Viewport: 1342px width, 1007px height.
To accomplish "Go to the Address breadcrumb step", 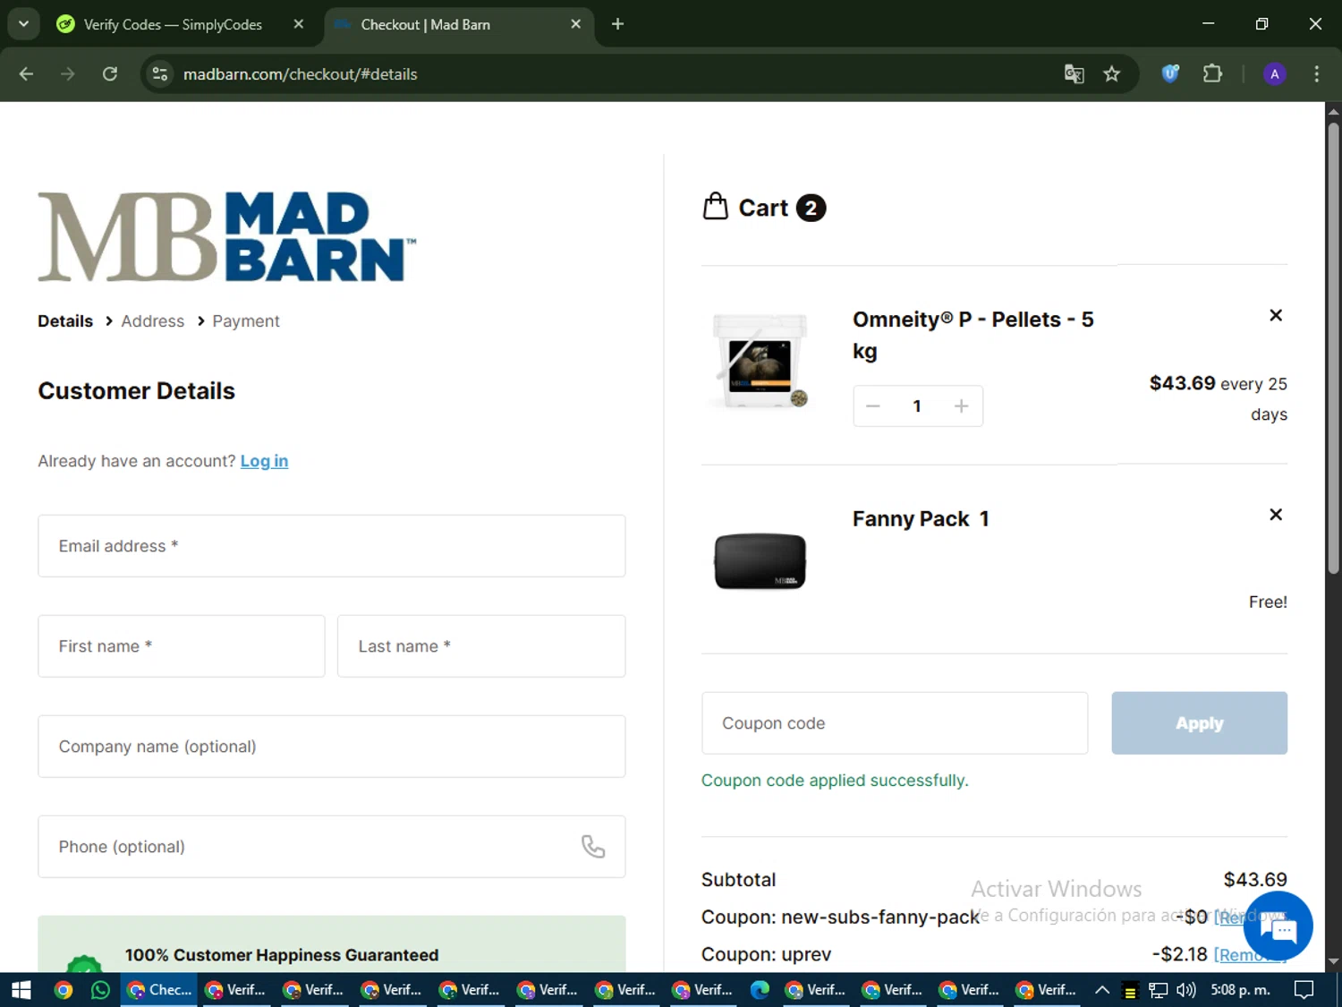I will tap(153, 321).
